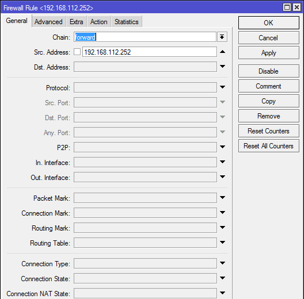
Task: View the Statistics tab
Action: point(127,22)
